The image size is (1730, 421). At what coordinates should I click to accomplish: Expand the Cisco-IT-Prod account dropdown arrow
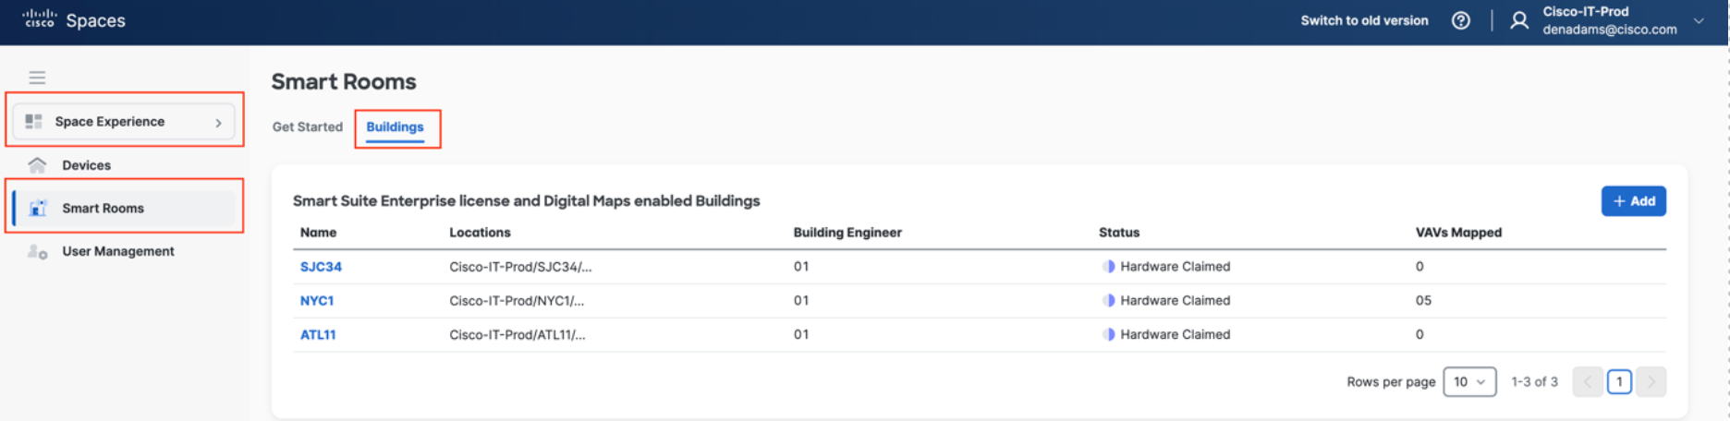[1699, 20]
